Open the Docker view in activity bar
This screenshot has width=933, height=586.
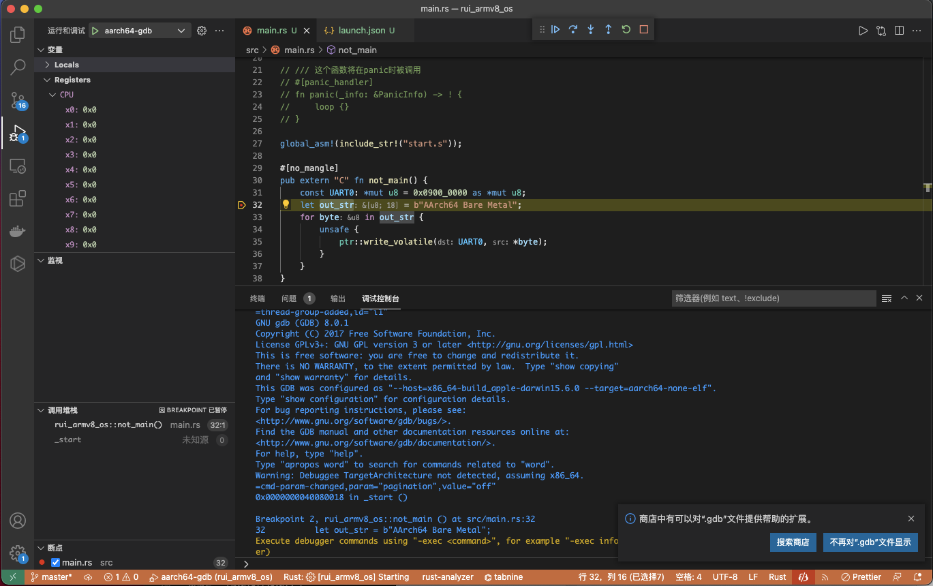[x=18, y=231]
